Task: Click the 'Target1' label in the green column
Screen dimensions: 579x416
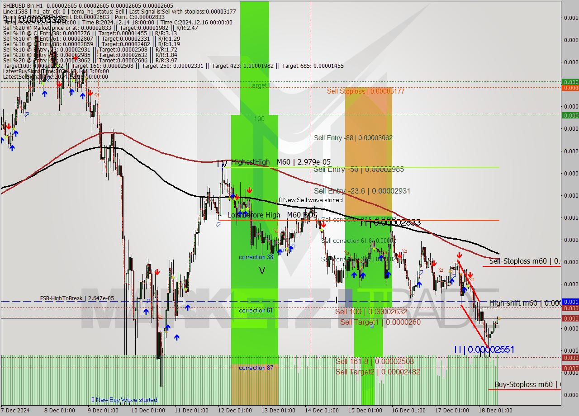Action: coord(259,85)
